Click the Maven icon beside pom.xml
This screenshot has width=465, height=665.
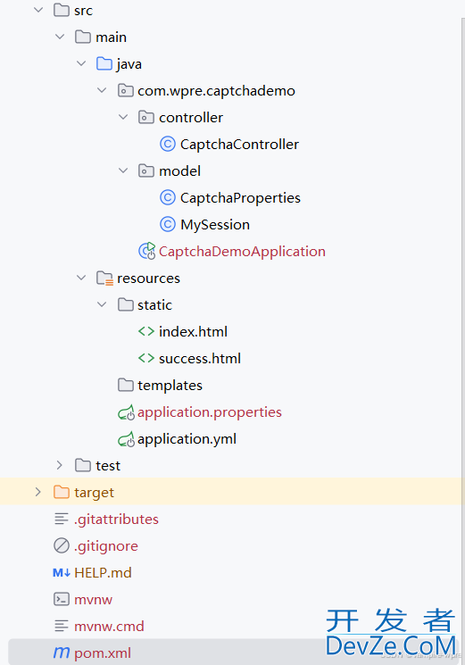62,653
